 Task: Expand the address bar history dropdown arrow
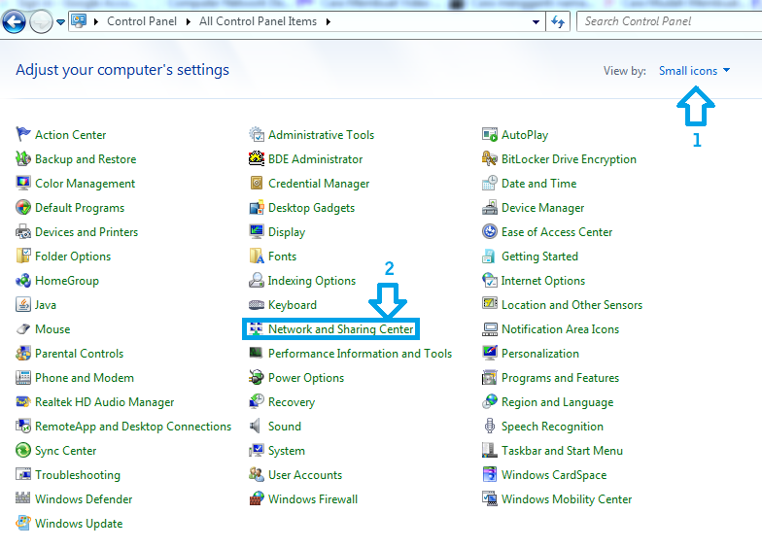tap(536, 21)
